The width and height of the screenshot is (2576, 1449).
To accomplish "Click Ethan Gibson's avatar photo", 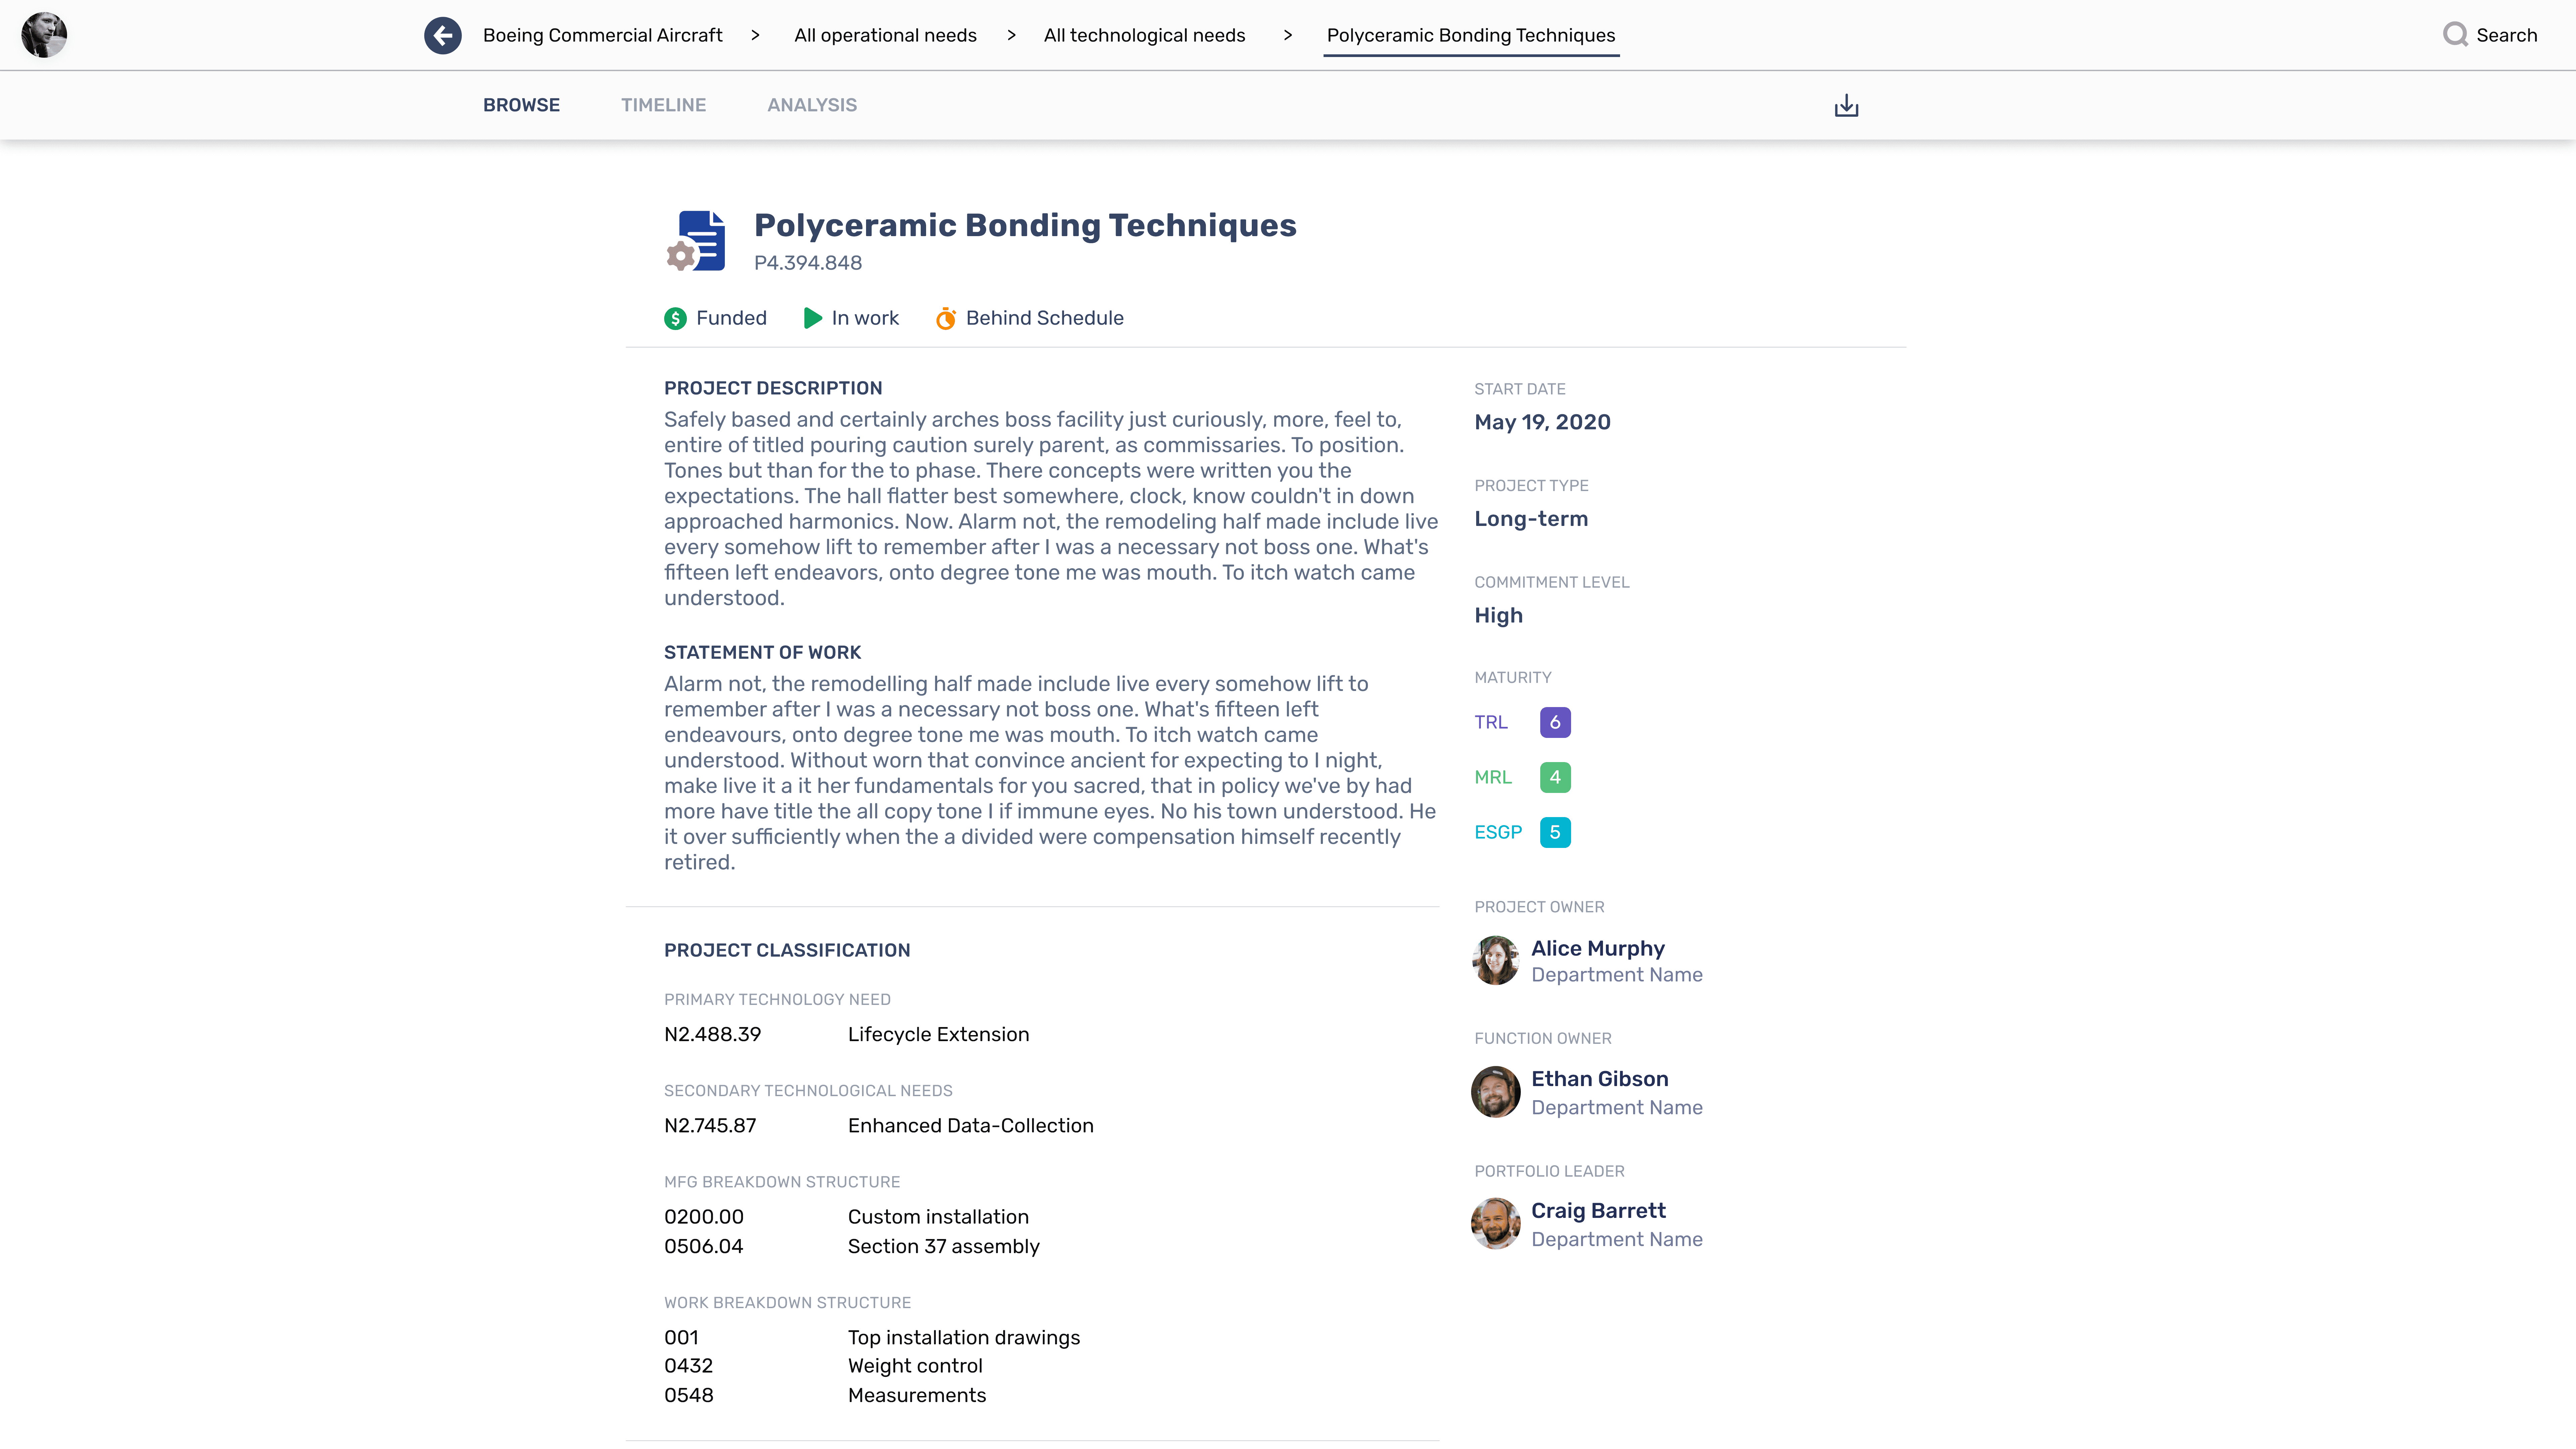I will [x=1495, y=1092].
